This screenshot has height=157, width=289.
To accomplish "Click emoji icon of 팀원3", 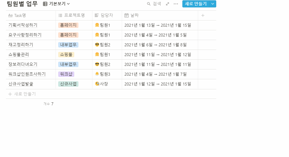I will (x=97, y=74).
